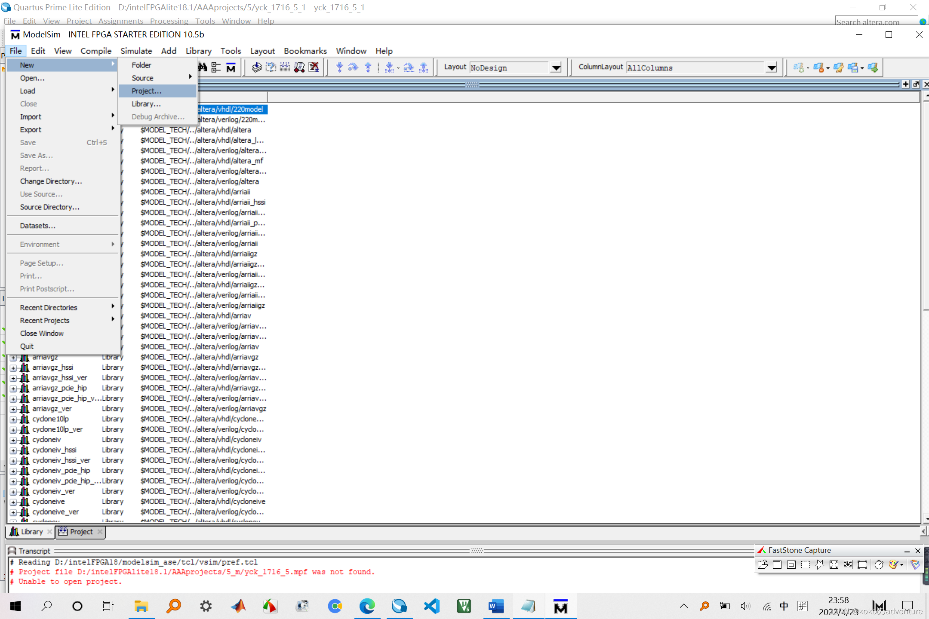This screenshot has width=929, height=619.
Task: Click Windows Start button on taskbar
Action: pos(15,606)
